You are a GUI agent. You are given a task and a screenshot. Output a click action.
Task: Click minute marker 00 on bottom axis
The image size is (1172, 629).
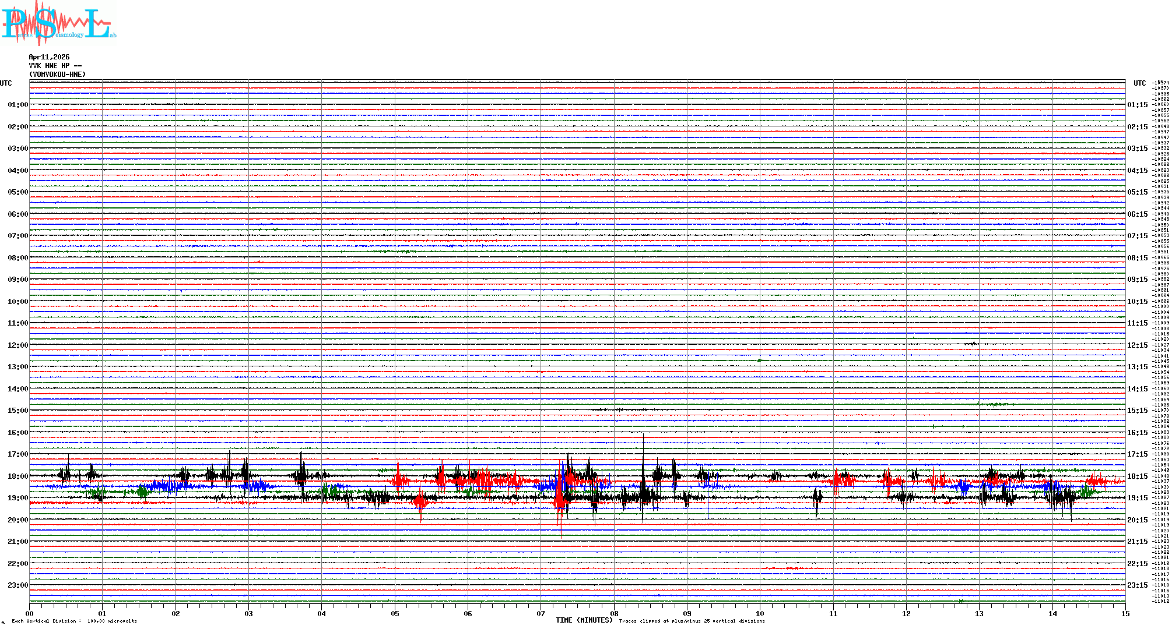pos(30,614)
